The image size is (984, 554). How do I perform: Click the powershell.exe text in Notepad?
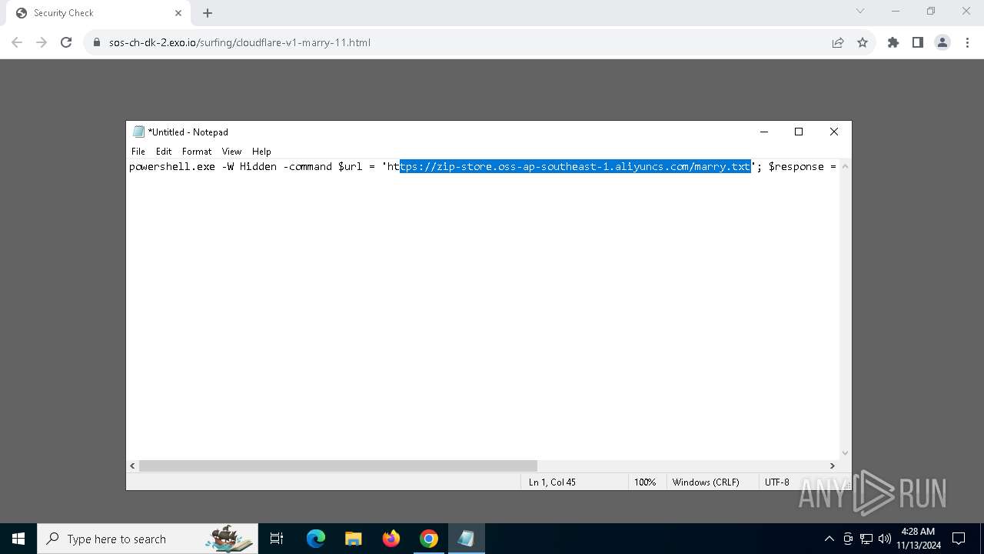point(172,166)
